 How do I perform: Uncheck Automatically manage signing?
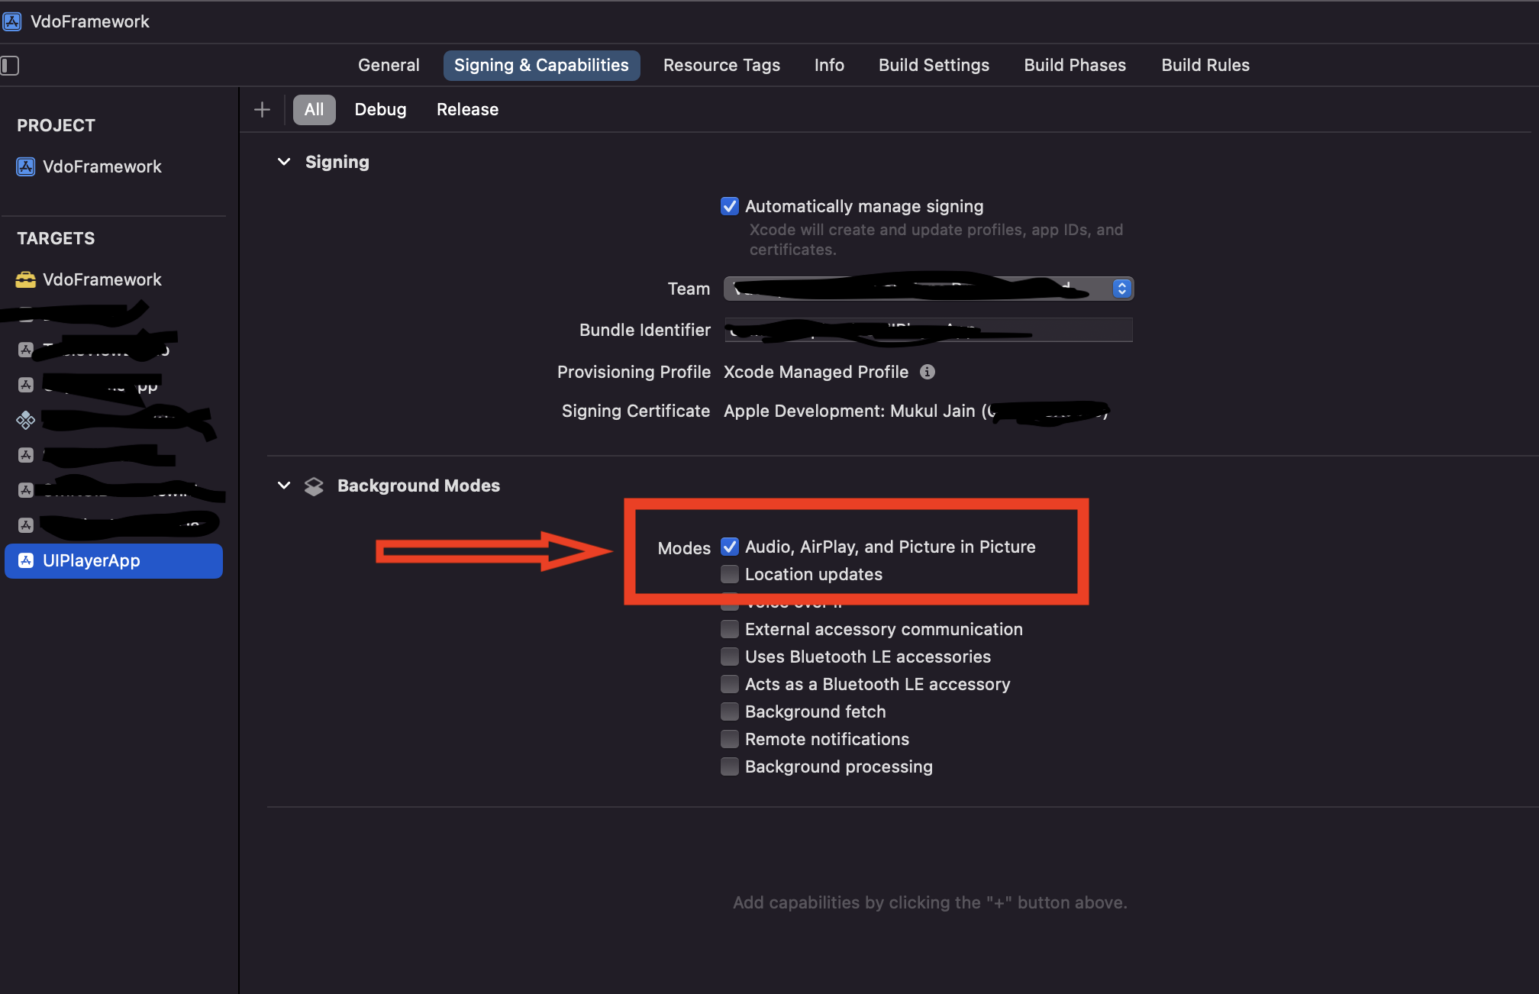[730, 206]
